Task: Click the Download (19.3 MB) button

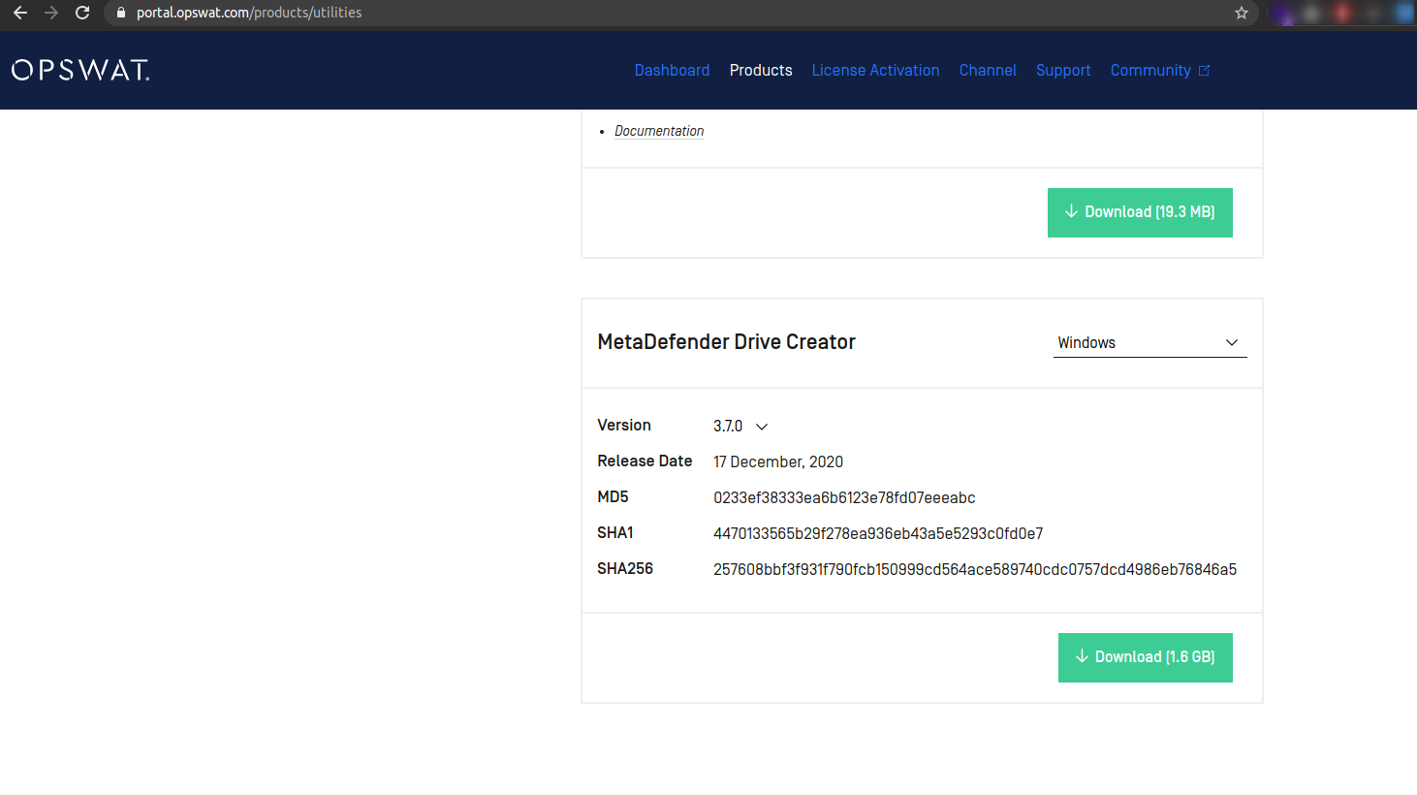Action: [x=1140, y=212]
